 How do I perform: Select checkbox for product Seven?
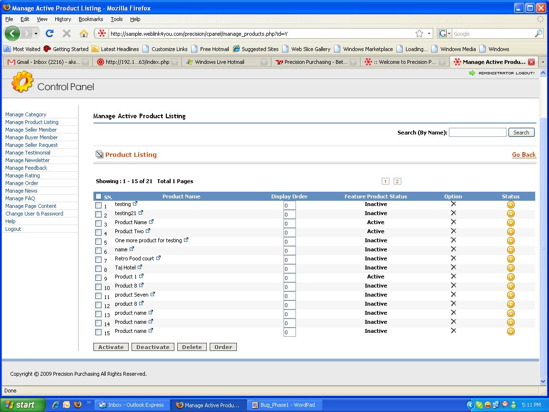[98, 296]
